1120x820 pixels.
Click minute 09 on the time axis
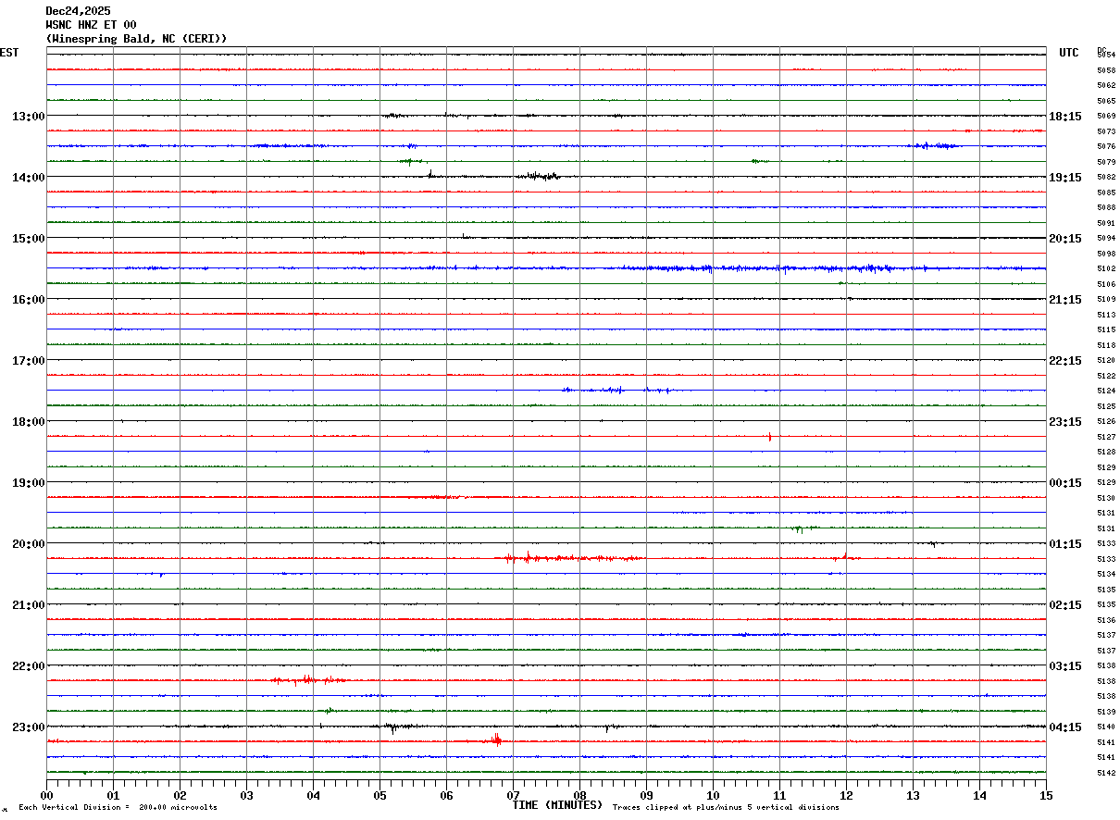tap(646, 795)
